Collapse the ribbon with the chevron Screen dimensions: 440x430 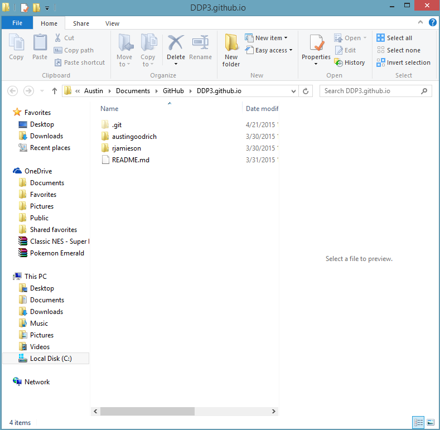coord(422,23)
